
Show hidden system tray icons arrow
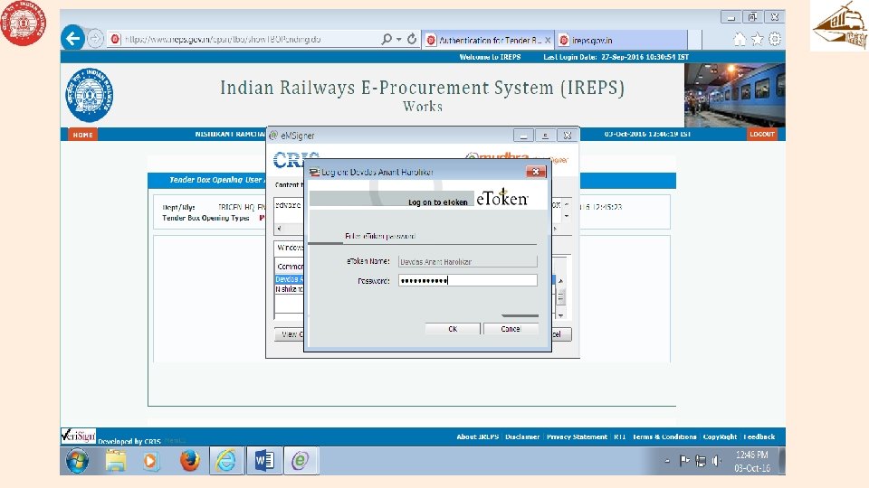pos(667,461)
